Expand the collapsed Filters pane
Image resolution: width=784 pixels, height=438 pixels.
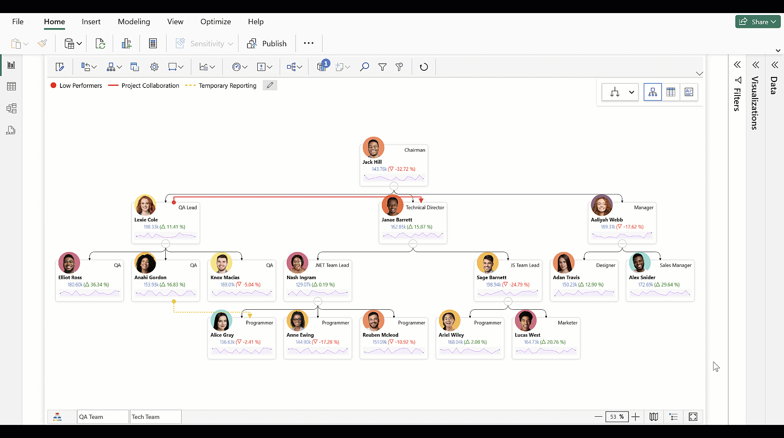pyautogui.click(x=737, y=65)
